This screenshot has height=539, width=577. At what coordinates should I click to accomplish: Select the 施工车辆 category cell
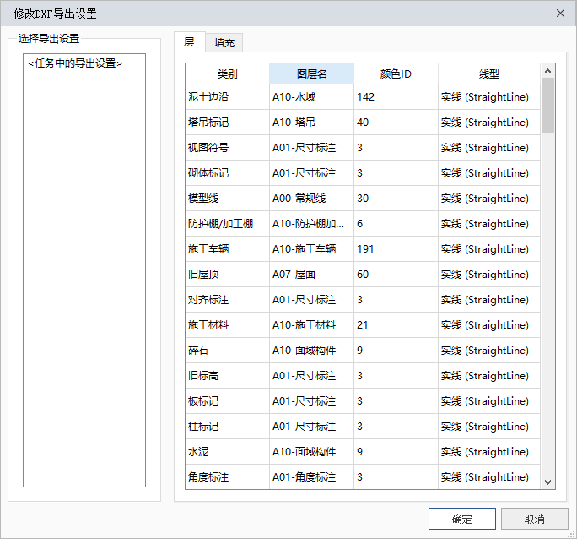click(228, 249)
